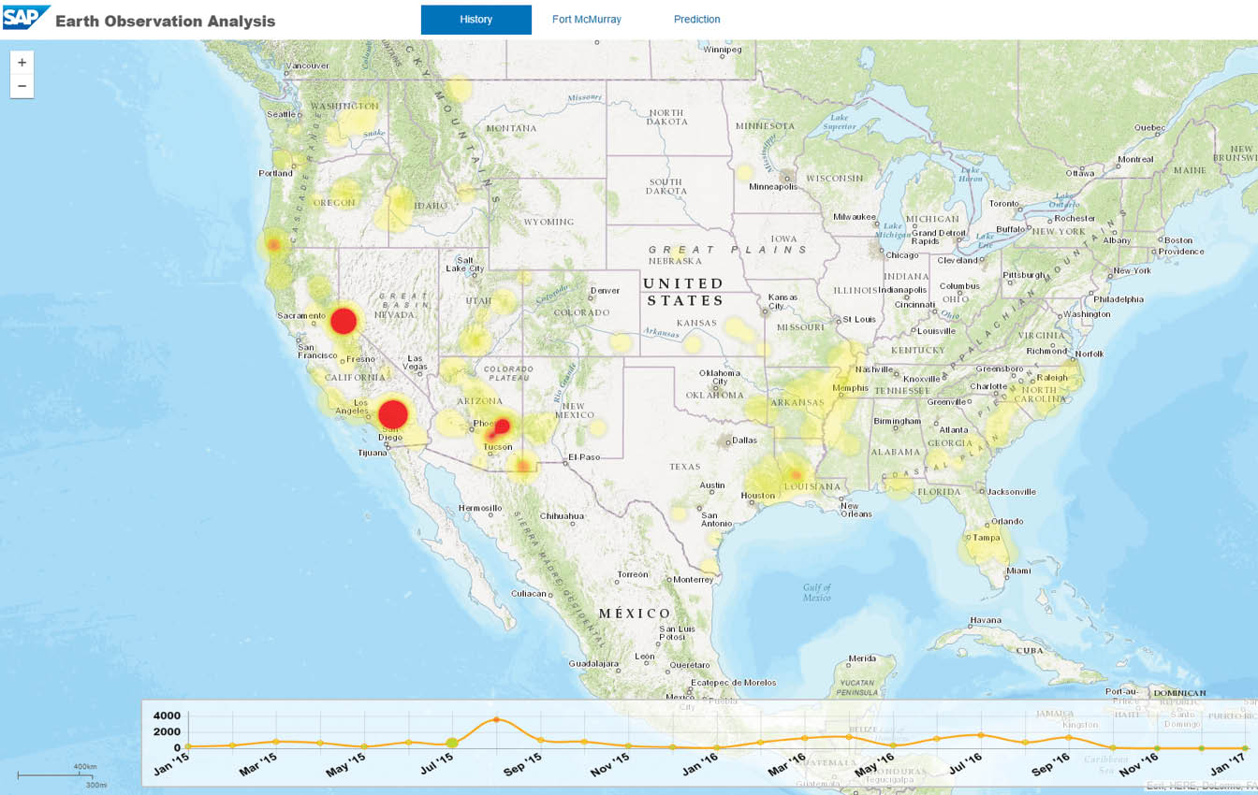This screenshot has height=795, width=1258.
Task: Click the Winnipeg city label
Action: (x=723, y=50)
